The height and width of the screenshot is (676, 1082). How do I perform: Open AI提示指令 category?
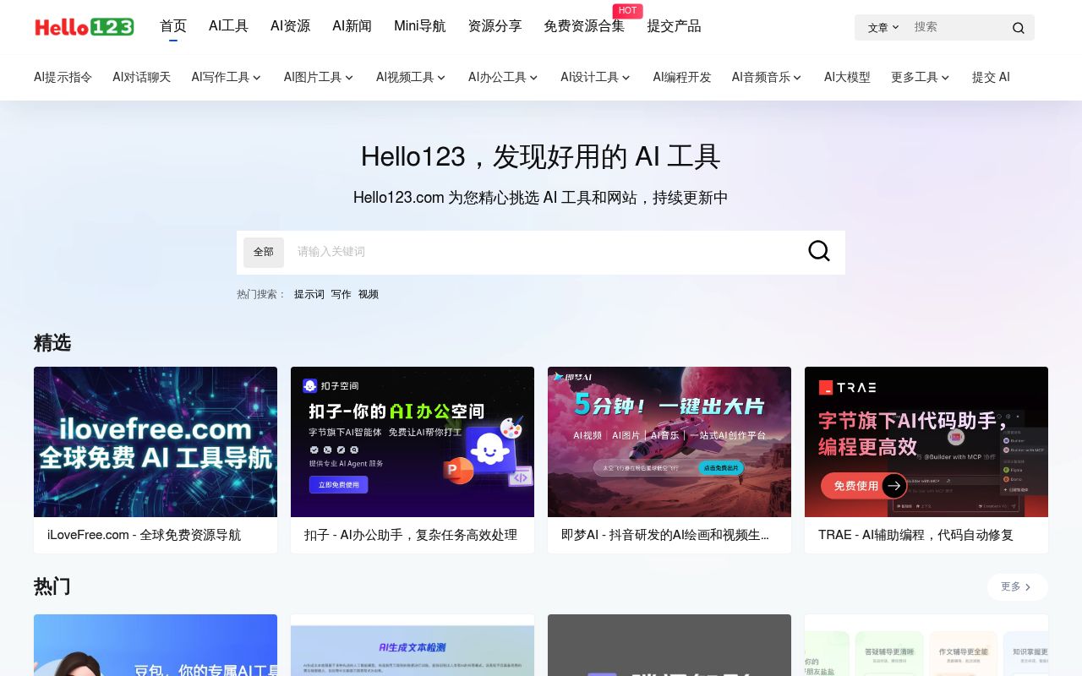click(63, 77)
